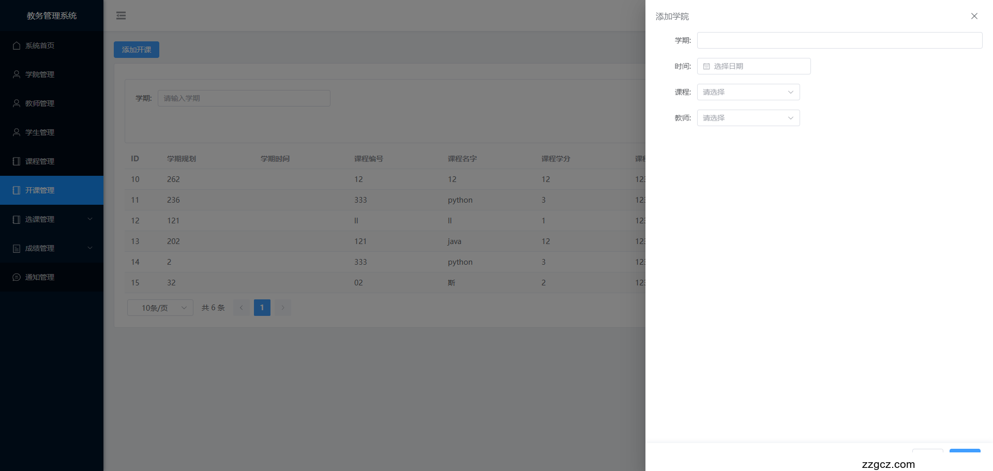Click the user icon beside 教师管理
993x471 pixels.
[17, 103]
